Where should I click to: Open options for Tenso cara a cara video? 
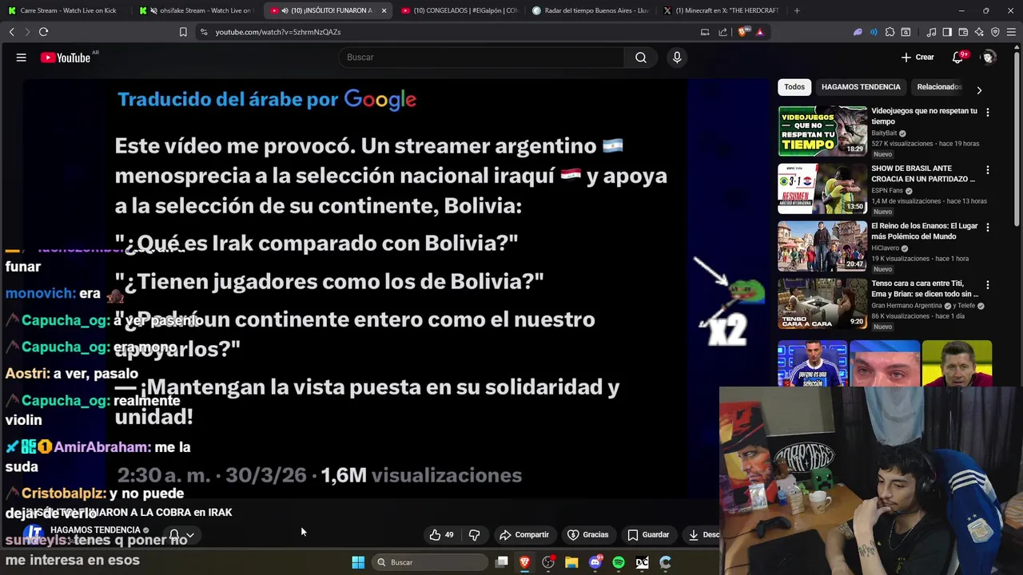click(988, 285)
